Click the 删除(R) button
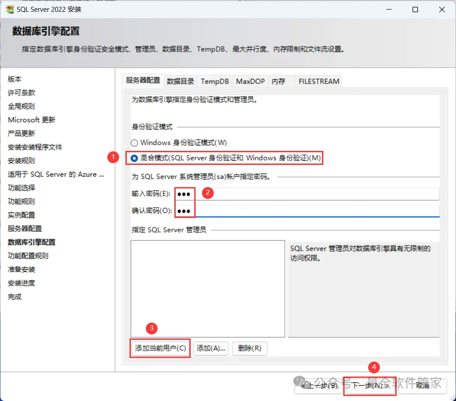 250,348
